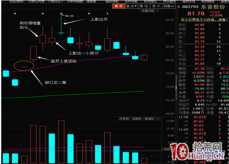Click the 卖二 ask price 81.80
This screenshot has width=229, height=164.
[x=200, y=37]
